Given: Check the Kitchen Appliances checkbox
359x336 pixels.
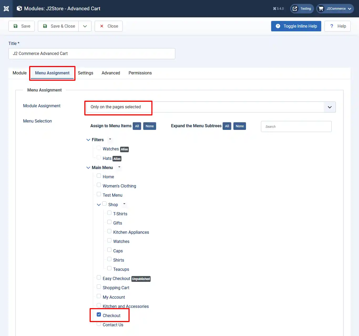Looking at the screenshot, I should tap(109, 231).
